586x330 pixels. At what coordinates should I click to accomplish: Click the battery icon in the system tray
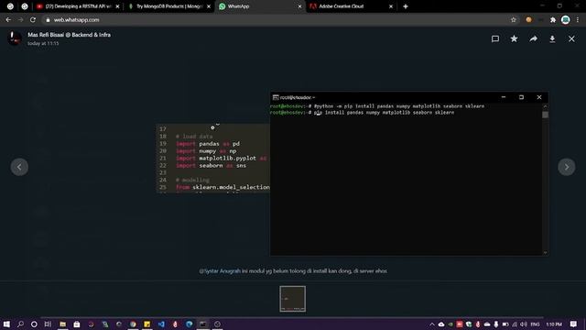tap(505, 324)
